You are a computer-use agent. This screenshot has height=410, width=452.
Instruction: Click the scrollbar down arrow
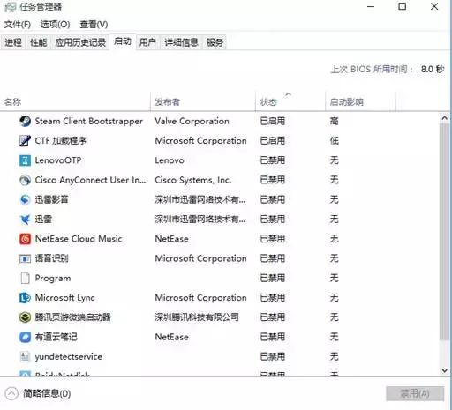pos(445,370)
